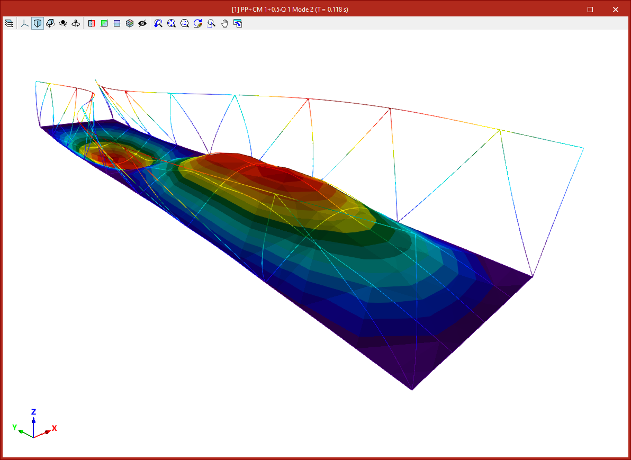Activate the zoom window selection tool
The width and height of the screenshot is (631, 460).
click(211, 23)
